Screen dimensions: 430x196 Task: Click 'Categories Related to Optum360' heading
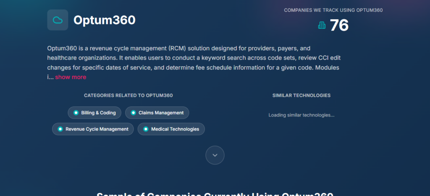[x=128, y=95]
